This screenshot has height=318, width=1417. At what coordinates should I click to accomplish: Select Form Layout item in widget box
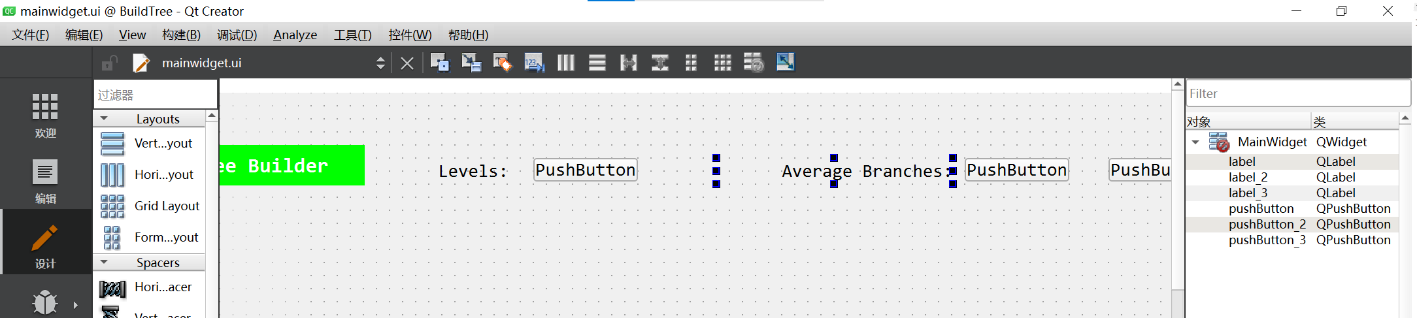click(x=150, y=237)
